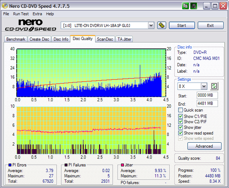
Task: Click the Quality score value 84
Action: [x=218, y=158]
